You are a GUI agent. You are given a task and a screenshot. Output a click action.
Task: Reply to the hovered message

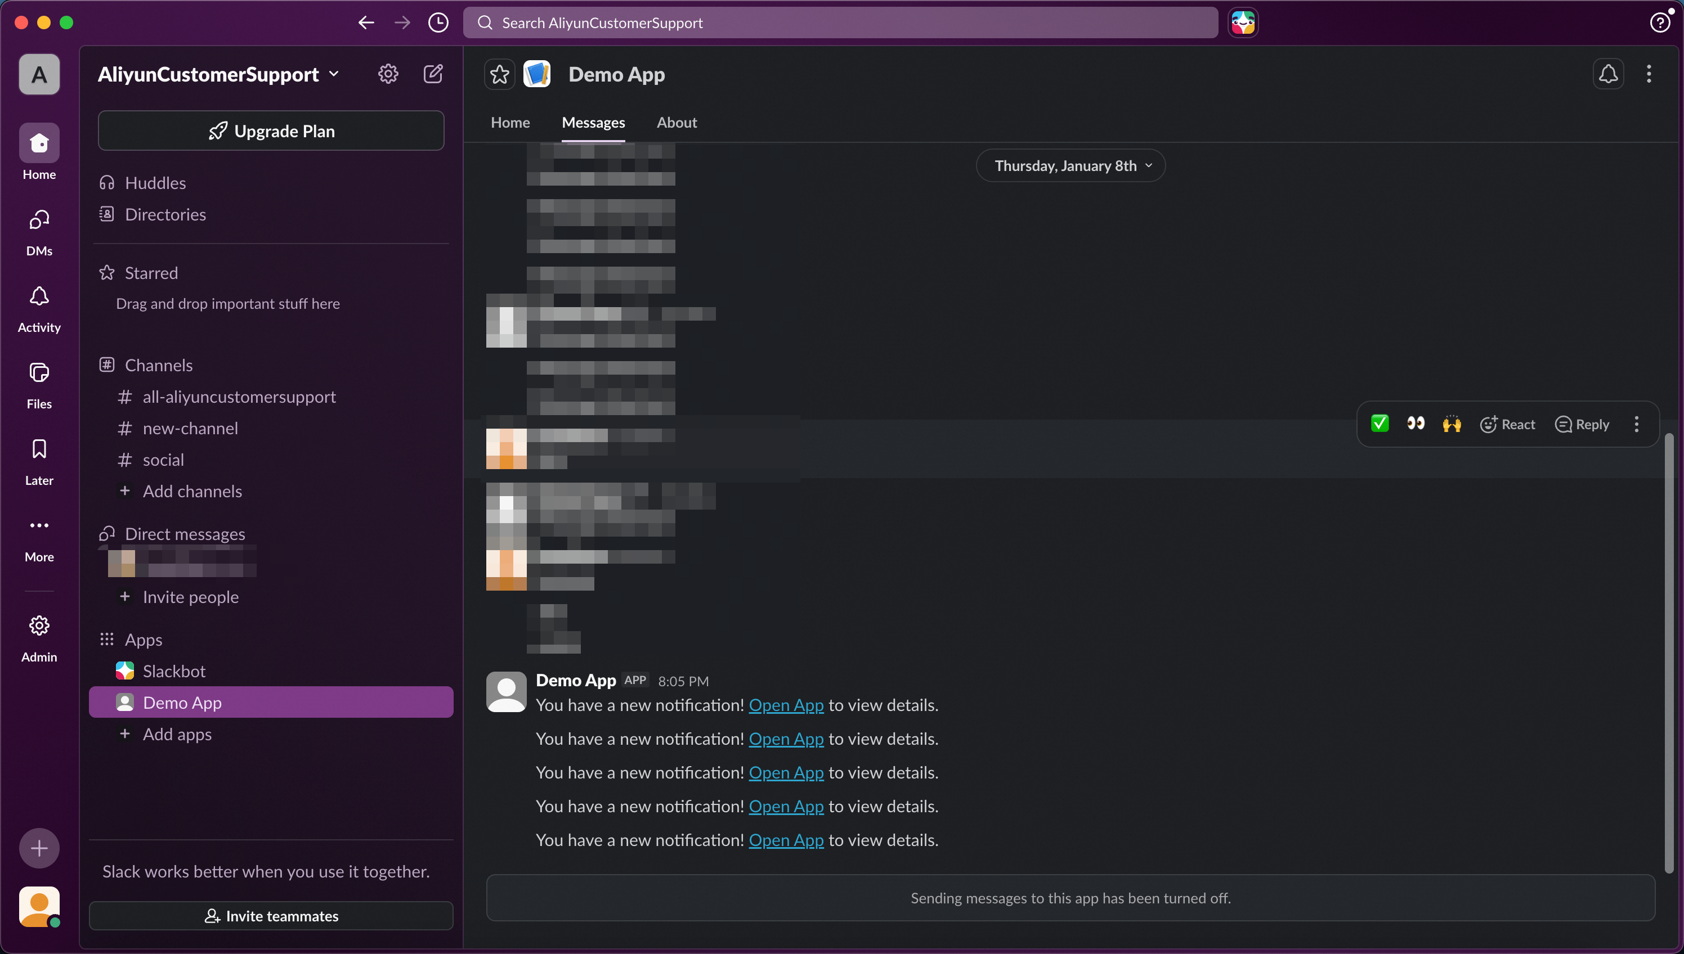coord(1582,424)
